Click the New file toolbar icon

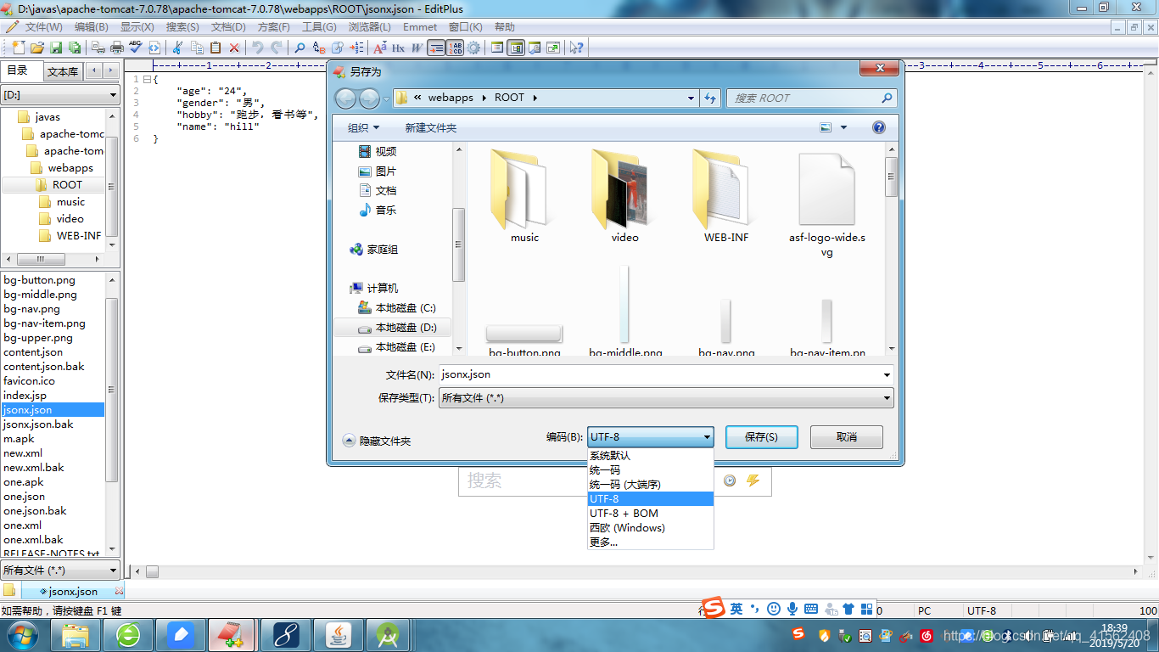[x=20, y=48]
